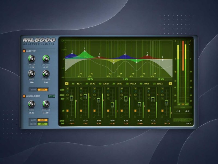Click the key listen icon on band 1
Screen dimensions: 218x164
point(67,98)
